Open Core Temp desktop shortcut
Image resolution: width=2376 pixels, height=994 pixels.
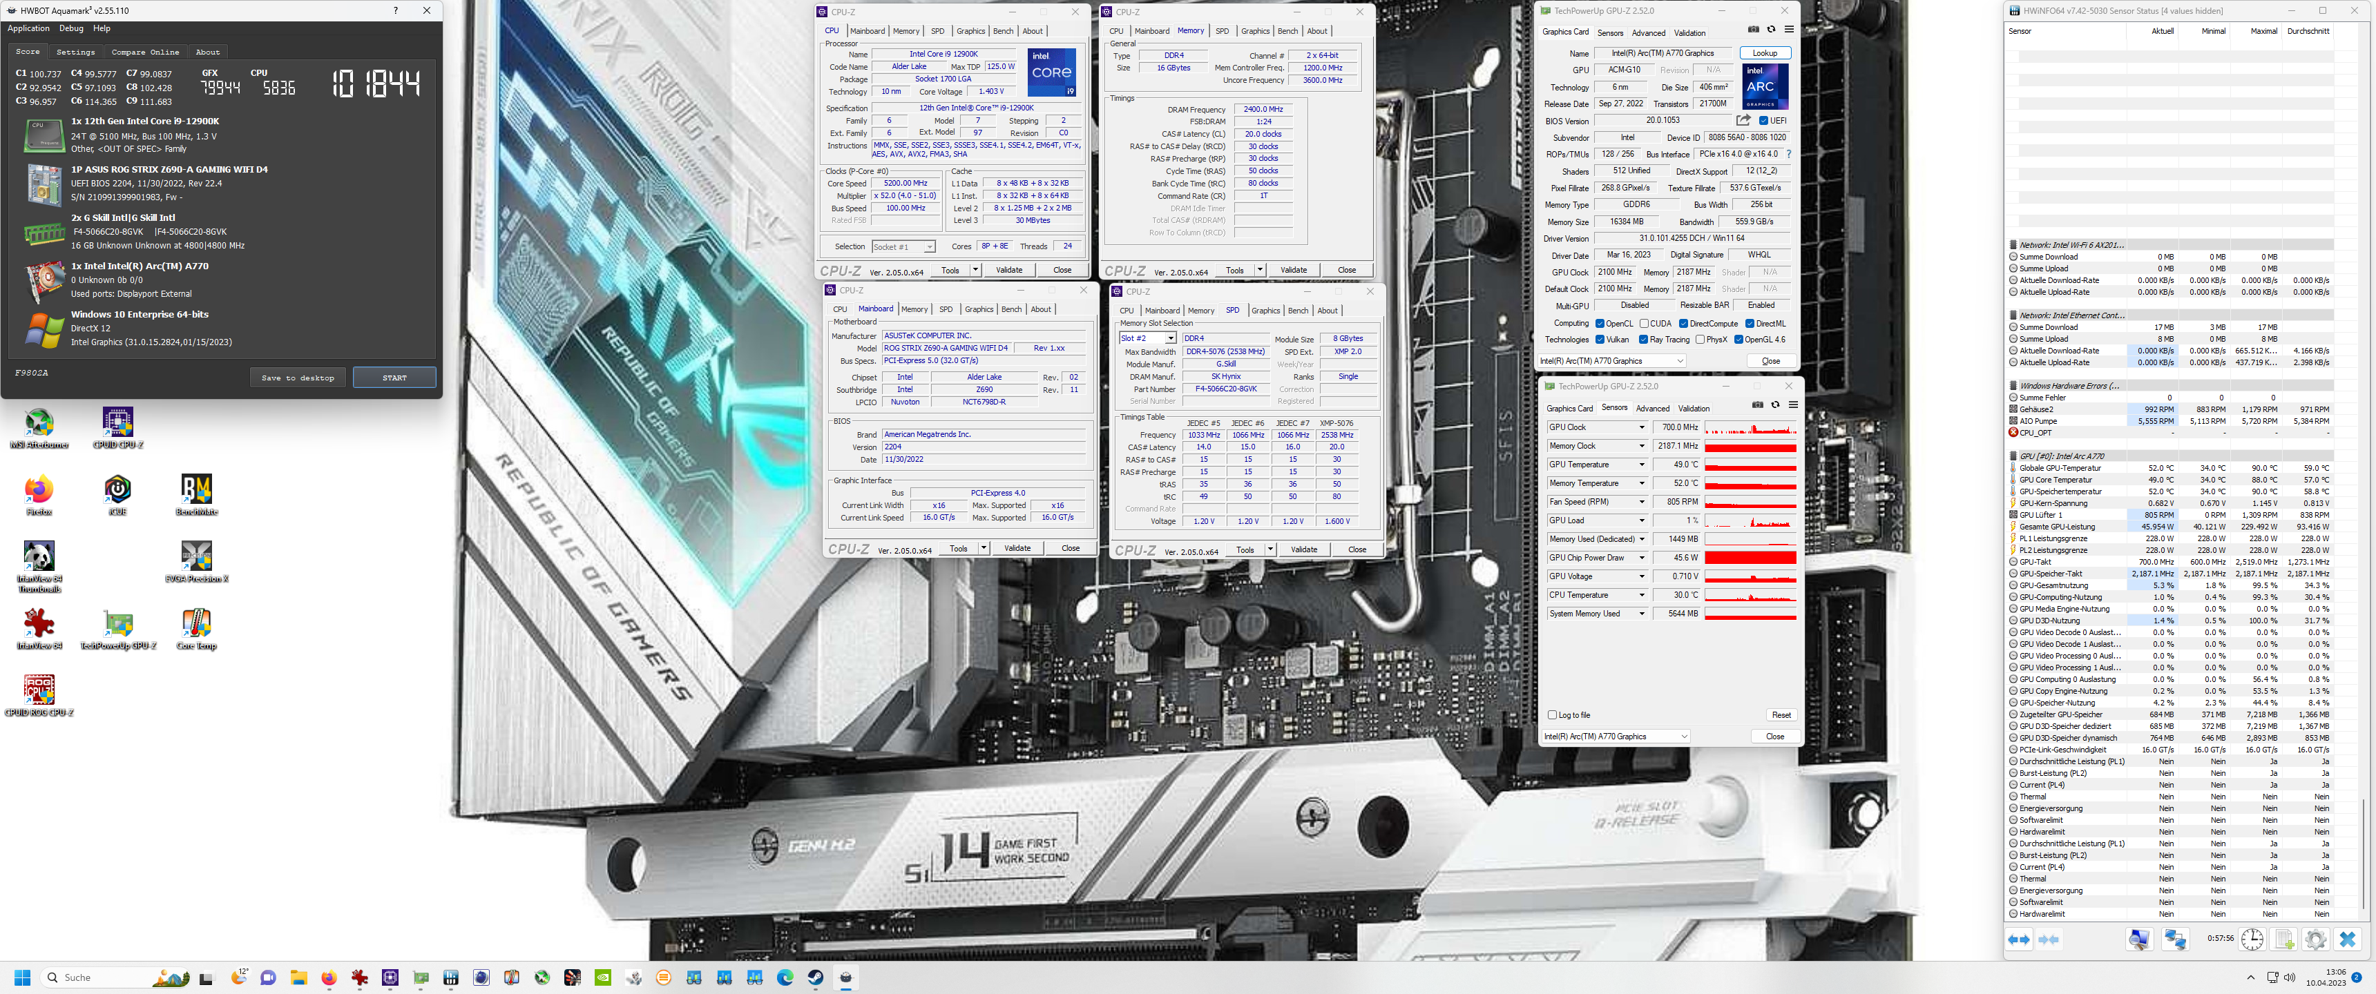(x=196, y=629)
